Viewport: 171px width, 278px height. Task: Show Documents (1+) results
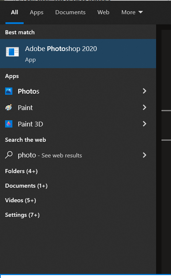[26, 185]
